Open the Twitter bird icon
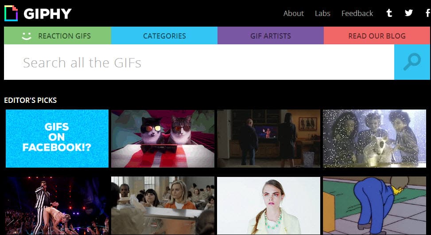Viewport: 431px width, 235px height. click(x=408, y=13)
